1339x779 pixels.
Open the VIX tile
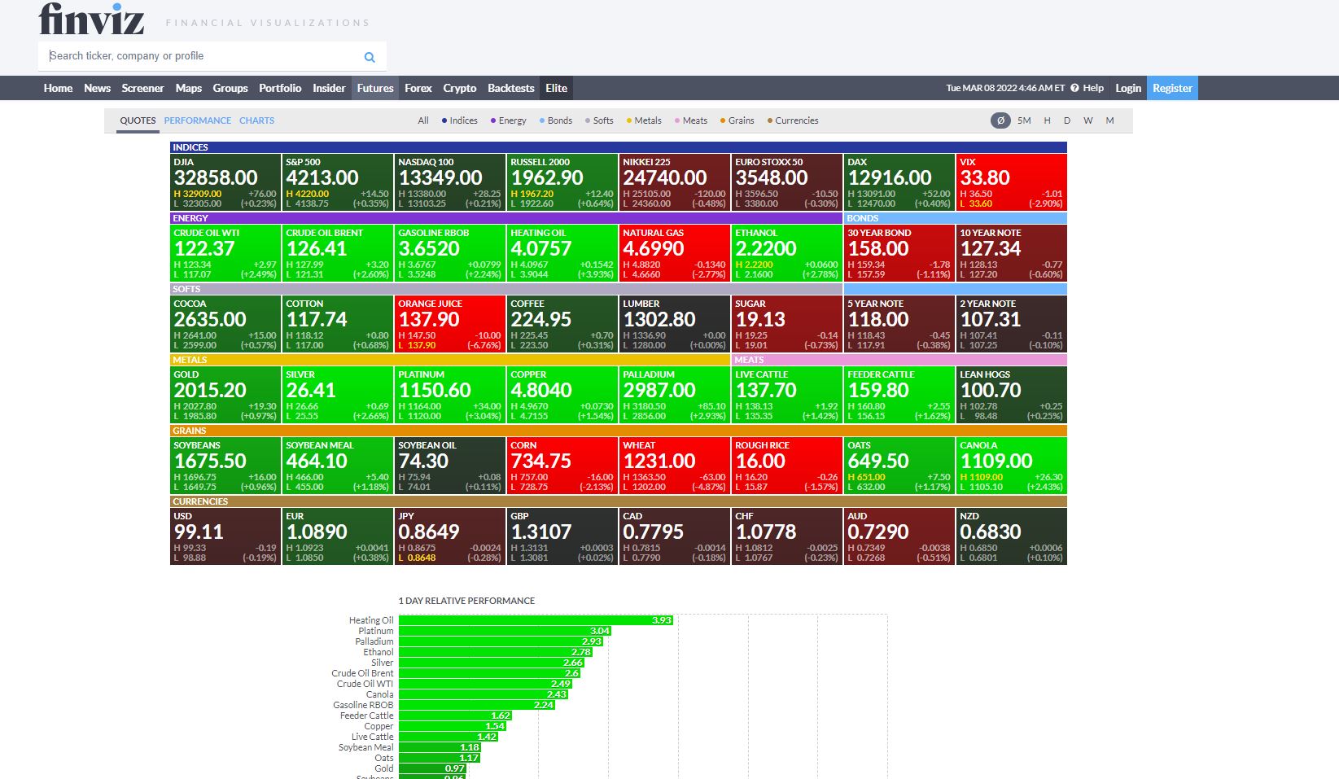[1011, 182]
